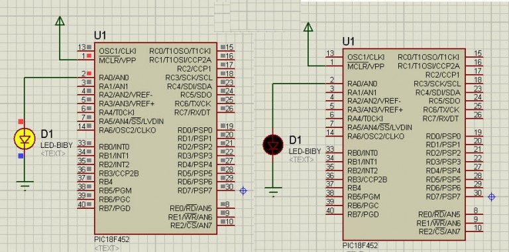Screen dimensions: 509x252
Task: Click the blue origin marker near pin 30 of the unlit-LED circuit
Action: tap(492, 196)
